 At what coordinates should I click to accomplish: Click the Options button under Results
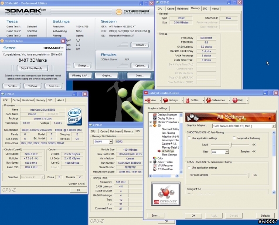tap(140, 66)
